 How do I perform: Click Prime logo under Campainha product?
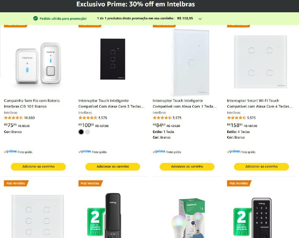[x=10, y=152]
